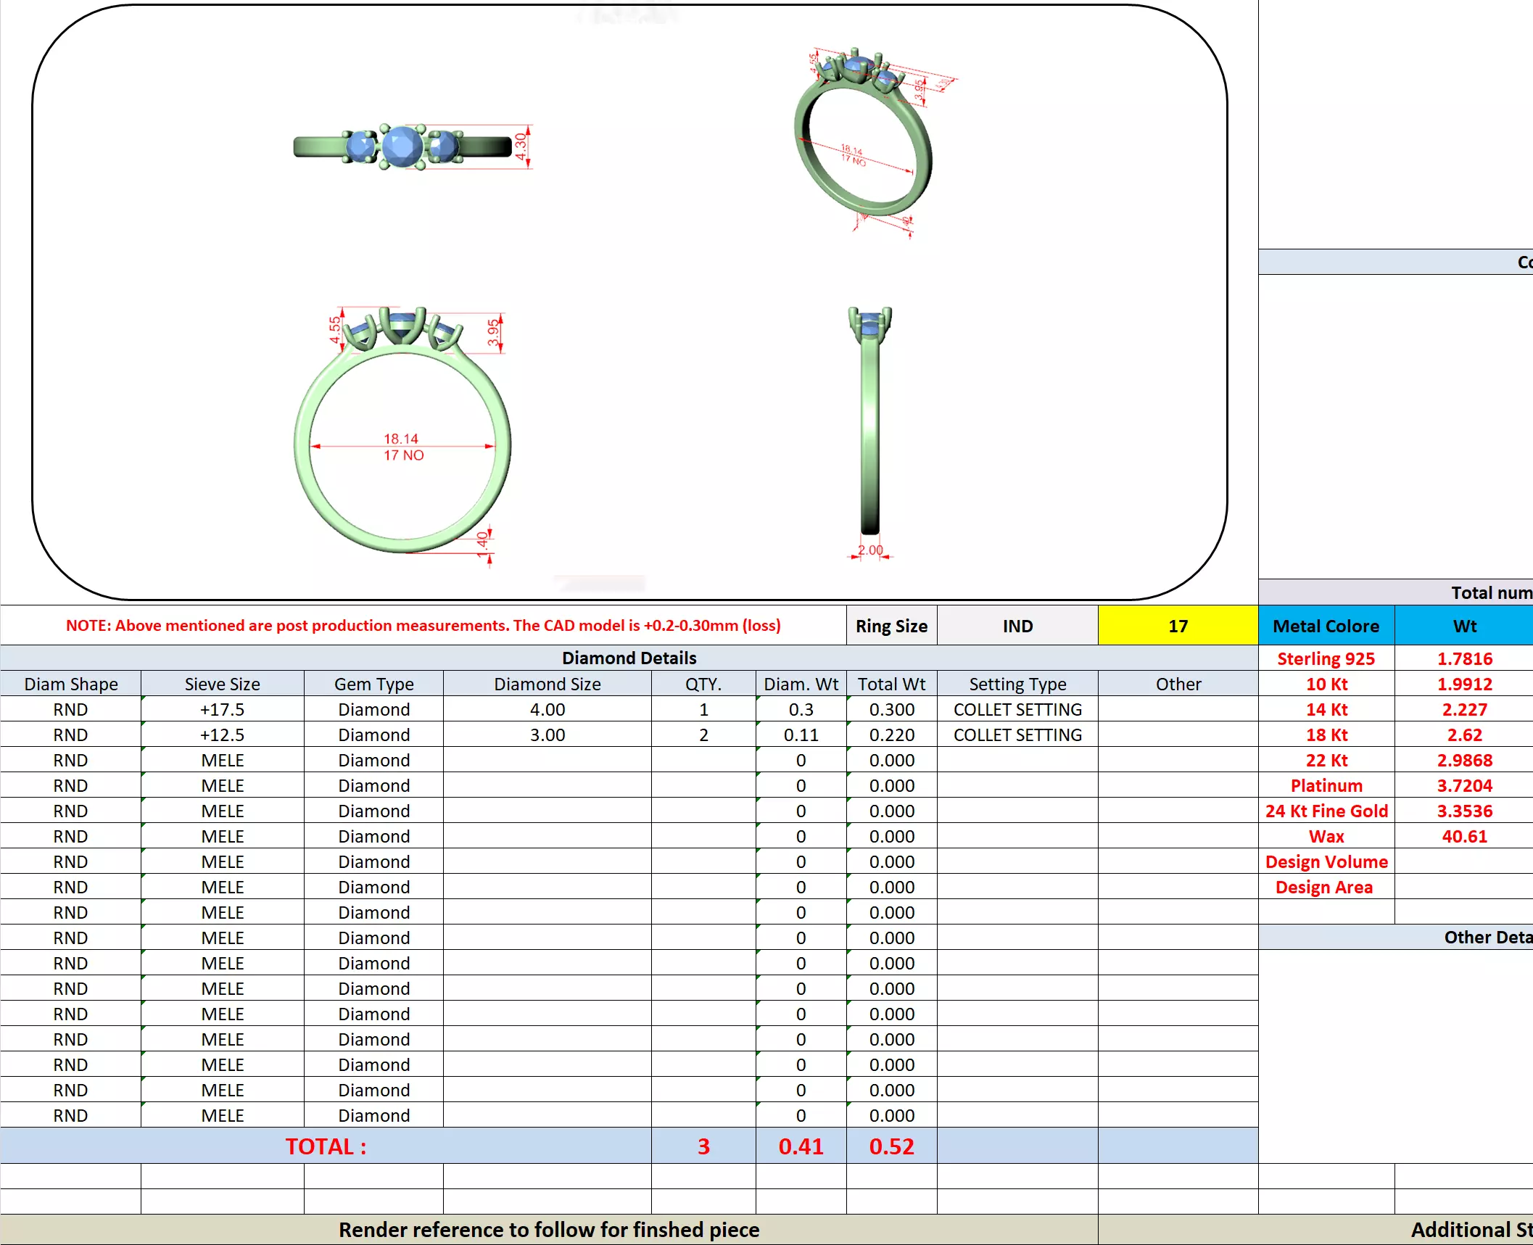Select first COLLET SETTING cell
Image resolution: width=1533 pixels, height=1245 pixels.
click(1017, 709)
